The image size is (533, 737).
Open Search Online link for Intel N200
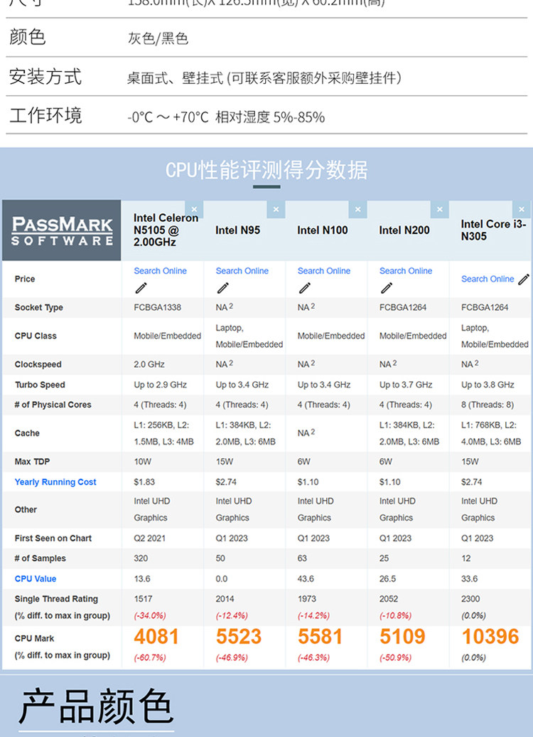[406, 271]
